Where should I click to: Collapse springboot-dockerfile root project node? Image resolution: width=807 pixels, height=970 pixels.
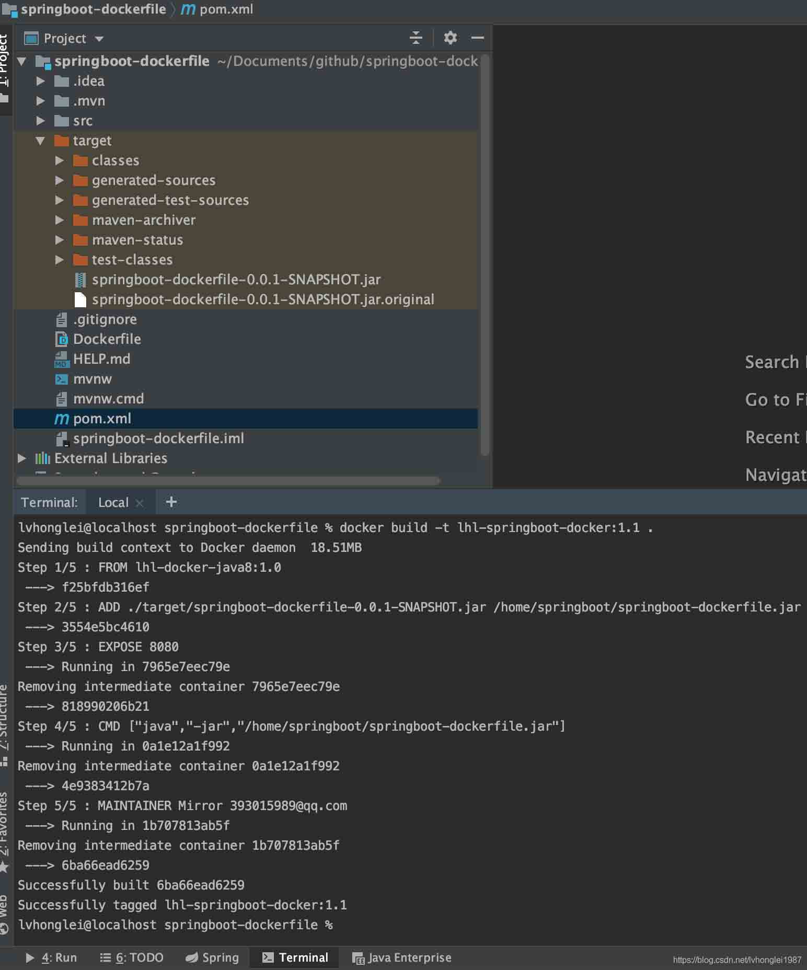(x=21, y=61)
